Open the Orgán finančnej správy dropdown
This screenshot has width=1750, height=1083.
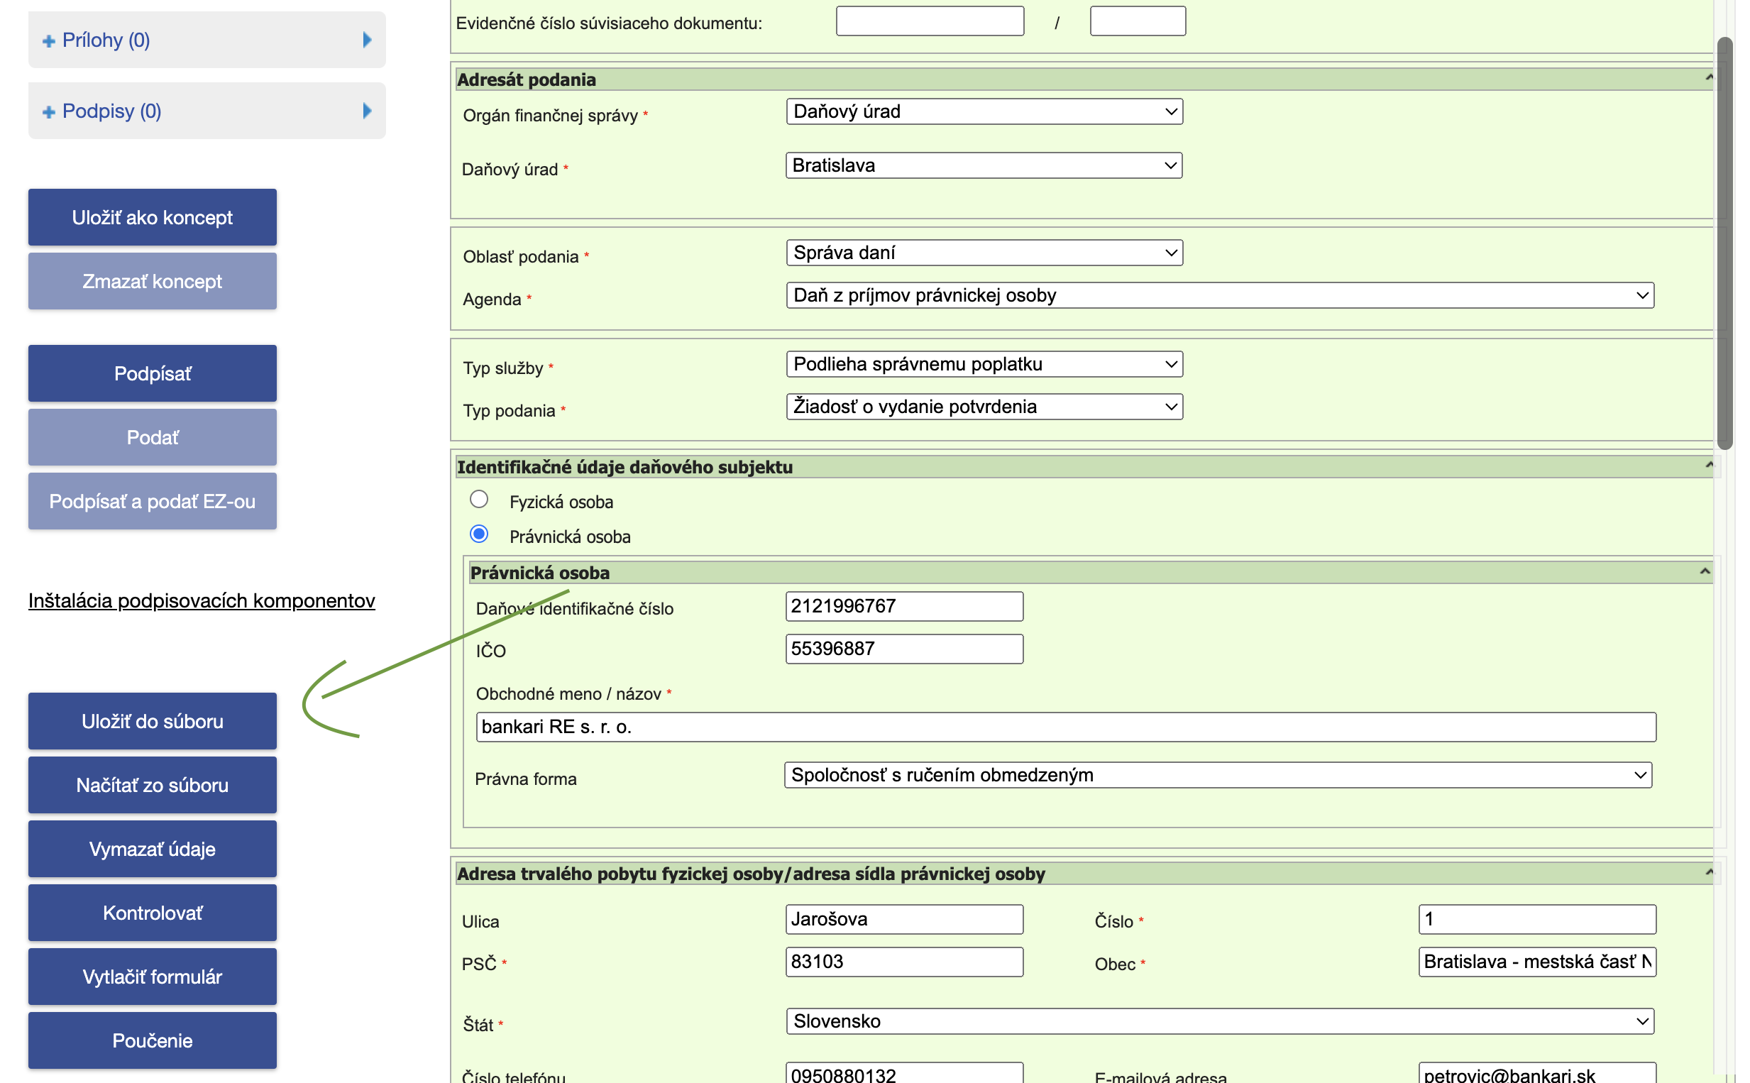point(984,111)
